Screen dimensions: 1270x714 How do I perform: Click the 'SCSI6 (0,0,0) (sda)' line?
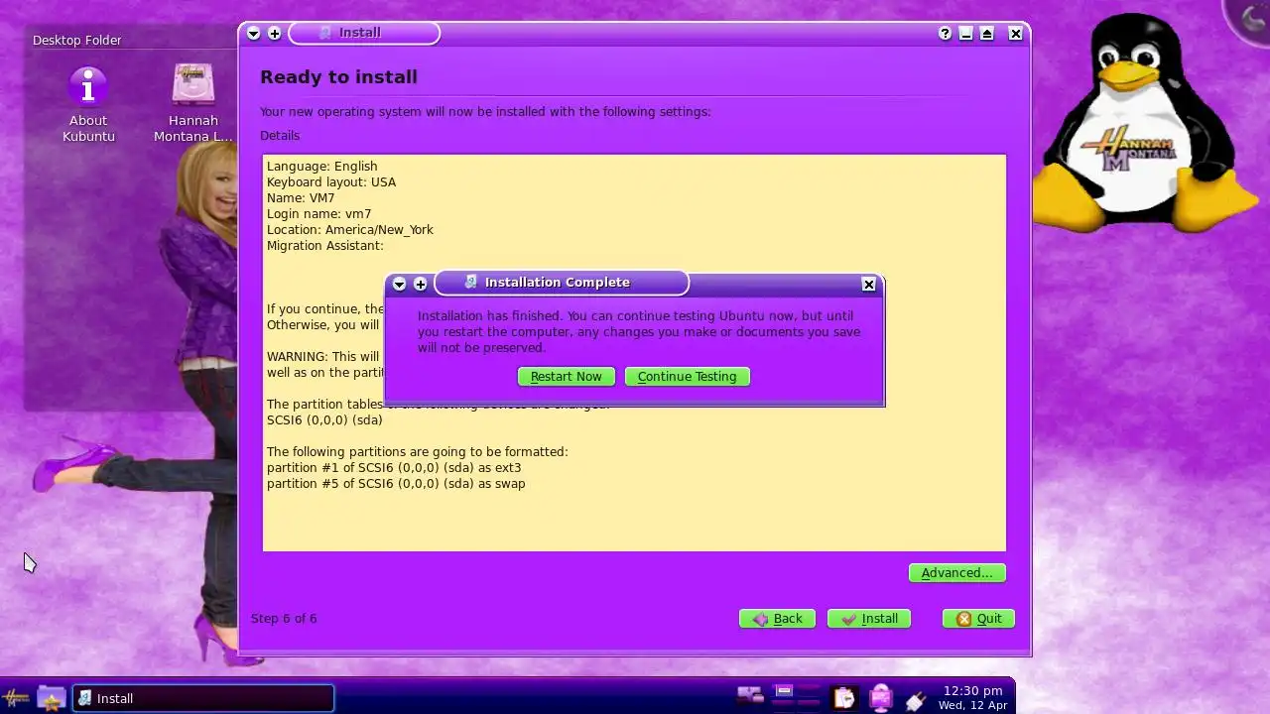pyautogui.click(x=324, y=420)
